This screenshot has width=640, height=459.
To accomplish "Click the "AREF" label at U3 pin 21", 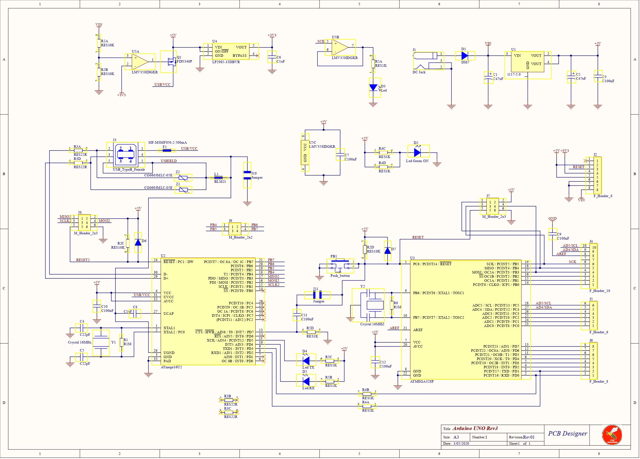I will (x=395, y=328).
